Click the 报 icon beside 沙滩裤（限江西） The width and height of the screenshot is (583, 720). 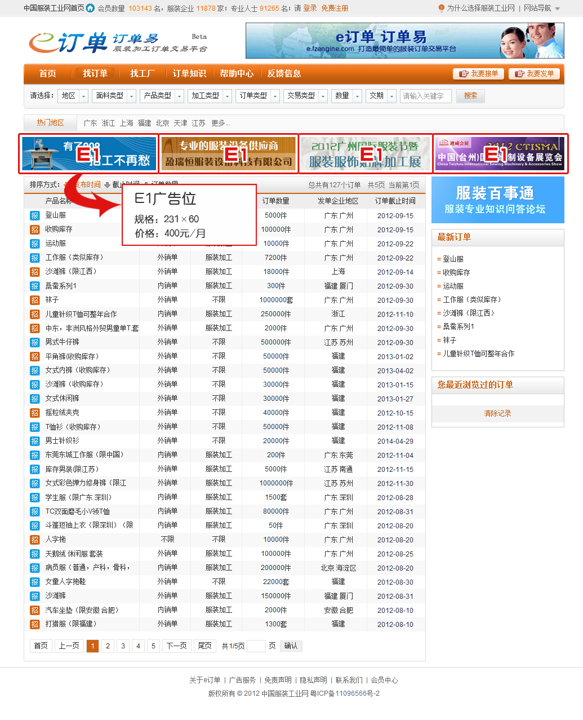click(35, 272)
